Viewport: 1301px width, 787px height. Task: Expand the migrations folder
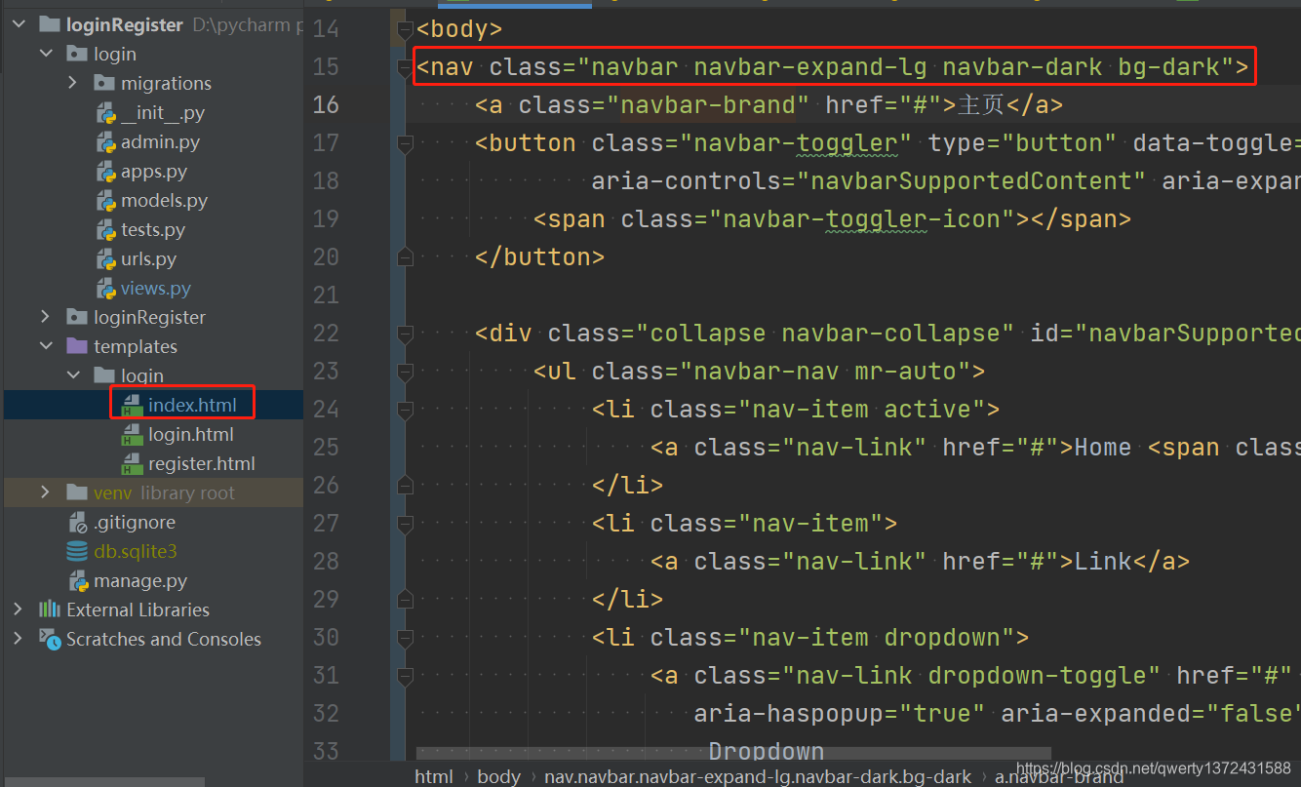point(73,83)
